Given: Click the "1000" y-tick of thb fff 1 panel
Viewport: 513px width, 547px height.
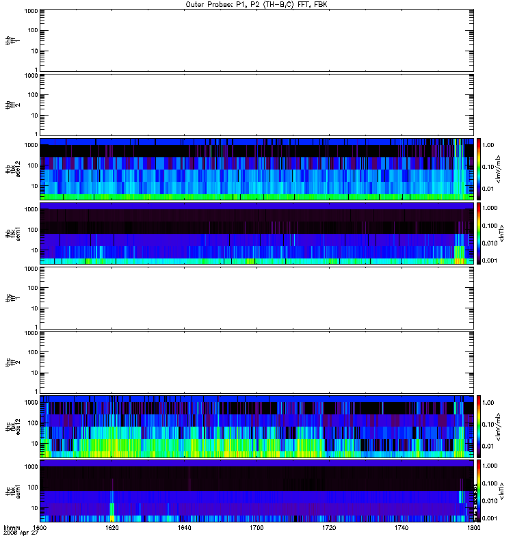Looking at the screenshot, I should coord(31,11).
